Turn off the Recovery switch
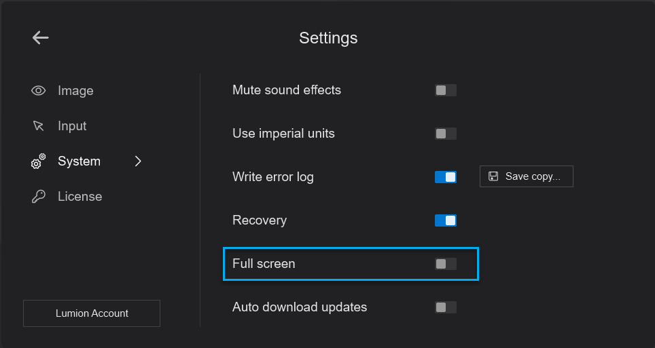The width and height of the screenshot is (655, 348). [x=446, y=220]
